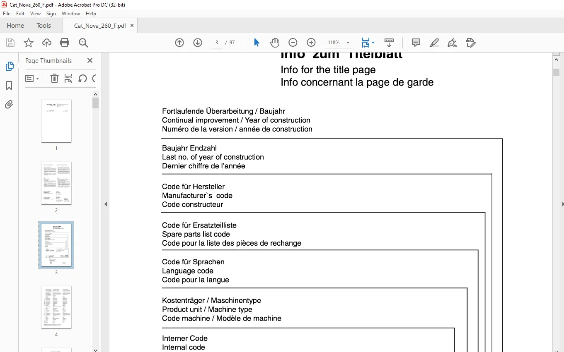Collapse the left navigation pane arrow
This screenshot has width=564, height=352.
click(106, 204)
